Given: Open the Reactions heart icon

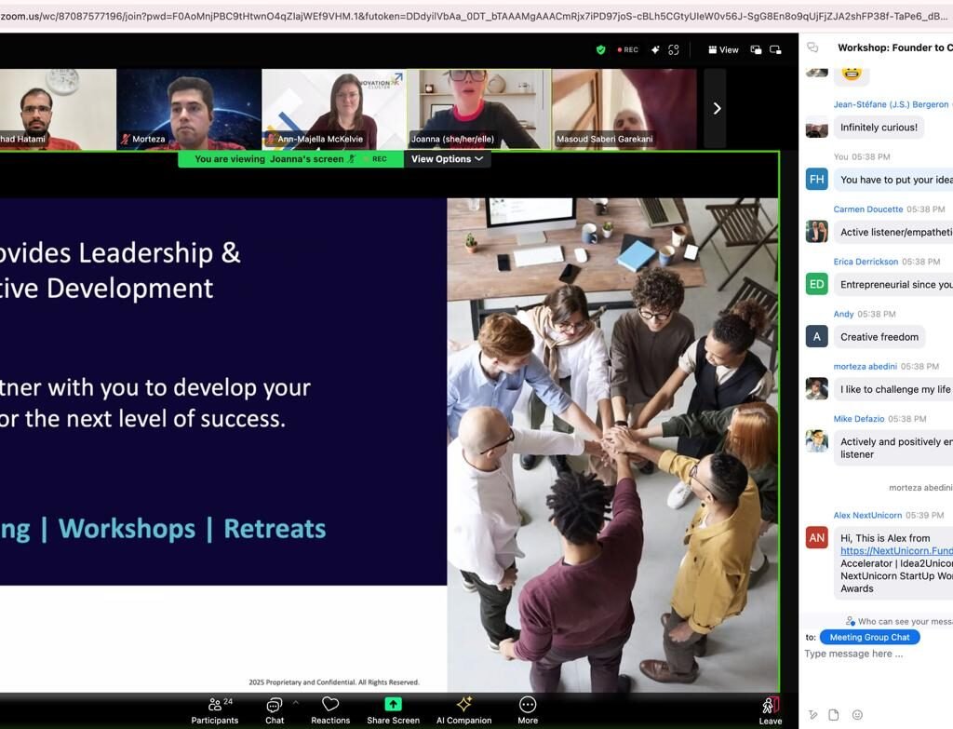Looking at the screenshot, I should pyautogui.click(x=330, y=705).
